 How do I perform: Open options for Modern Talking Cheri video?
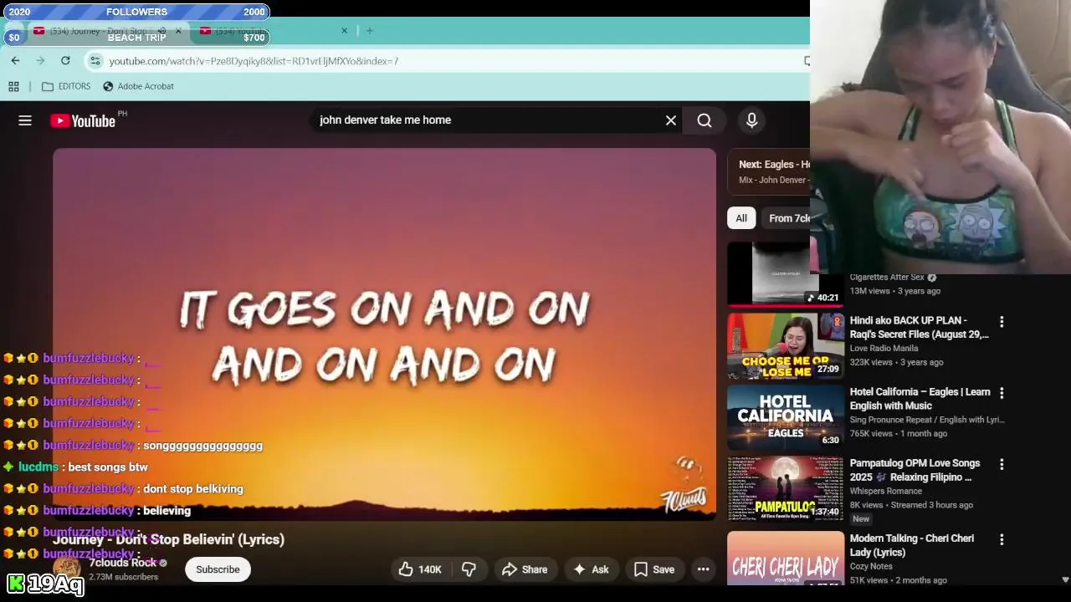(1002, 540)
